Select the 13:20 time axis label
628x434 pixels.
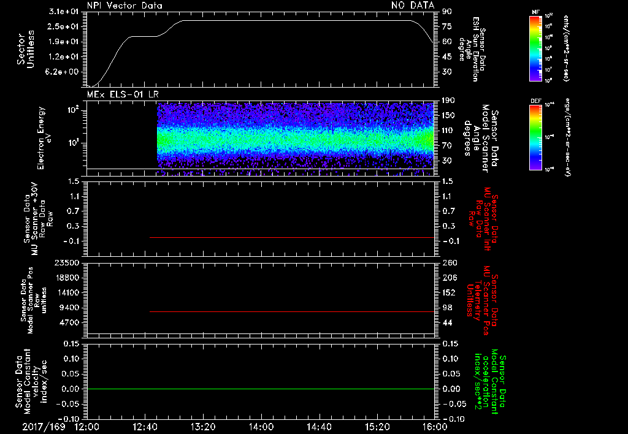tap(203, 427)
